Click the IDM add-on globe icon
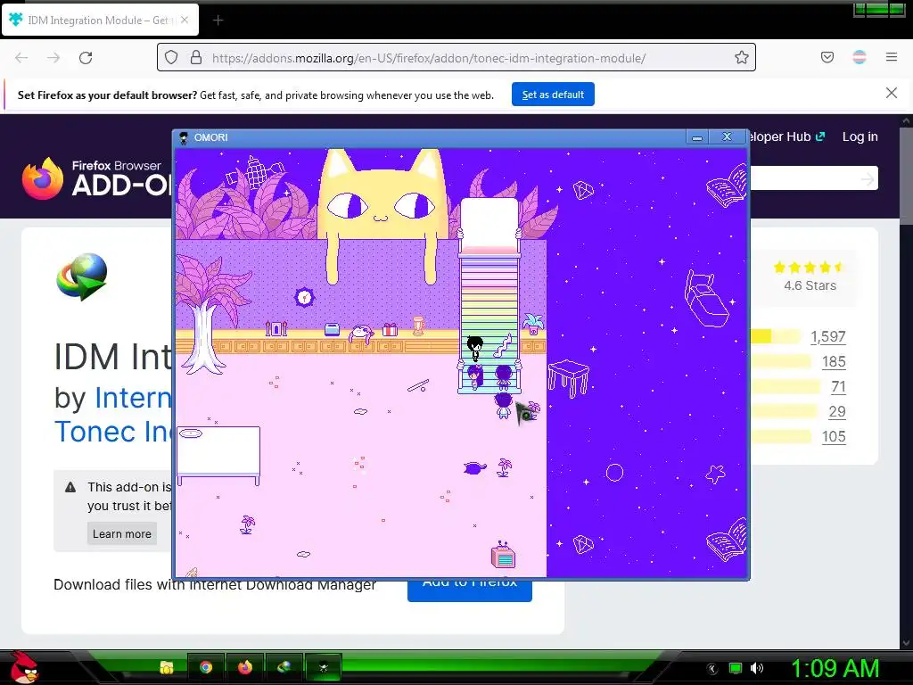913x685 pixels. coord(82,276)
